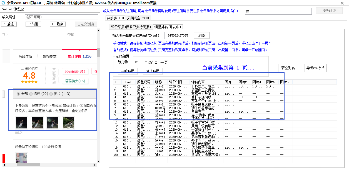Open the 销量排名(开发中) tab
The width and height of the screenshot is (349, 173).
pyautogui.click(x=168, y=27)
